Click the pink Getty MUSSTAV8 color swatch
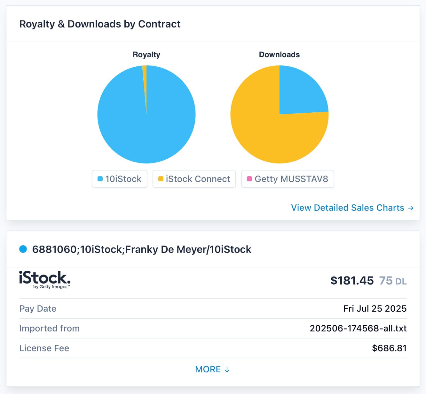 coord(249,179)
